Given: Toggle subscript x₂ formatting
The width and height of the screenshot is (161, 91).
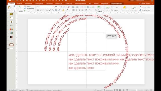Looking at the screenshot, I should pyautogui.click(x=53, y=10).
